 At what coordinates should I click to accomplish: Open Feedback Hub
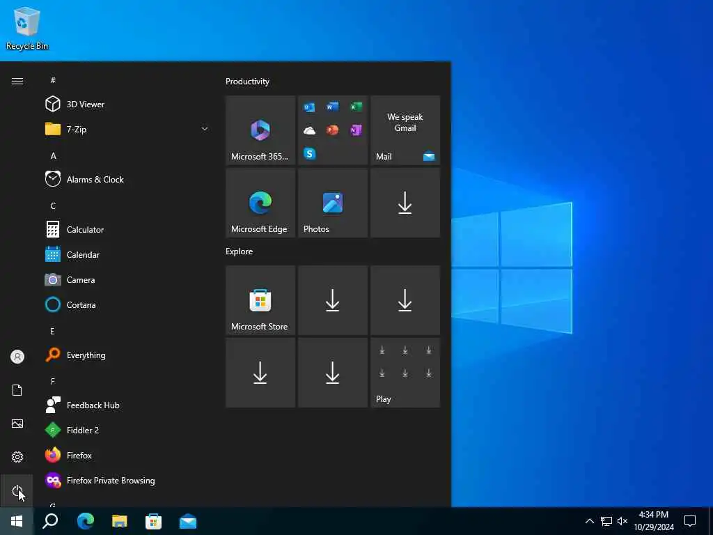click(x=127, y=405)
